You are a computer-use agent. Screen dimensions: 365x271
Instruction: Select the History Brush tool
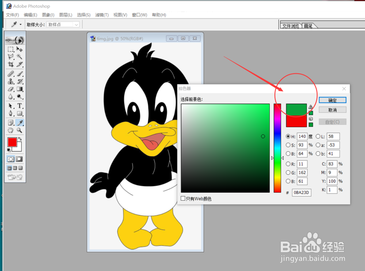(x=20, y=82)
